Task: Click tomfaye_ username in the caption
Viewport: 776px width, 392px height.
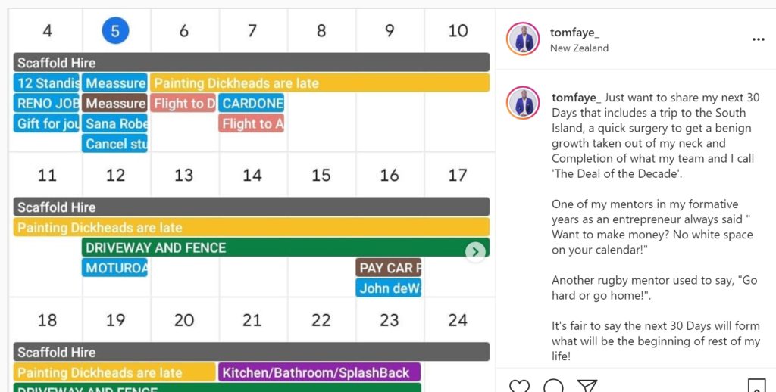Action: tap(576, 98)
